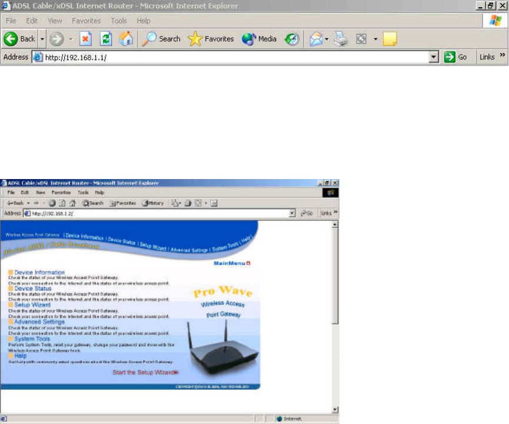Open Setup Wizard in main menu list
The image size is (509, 424).
pyautogui.click(x=32, y=305)
